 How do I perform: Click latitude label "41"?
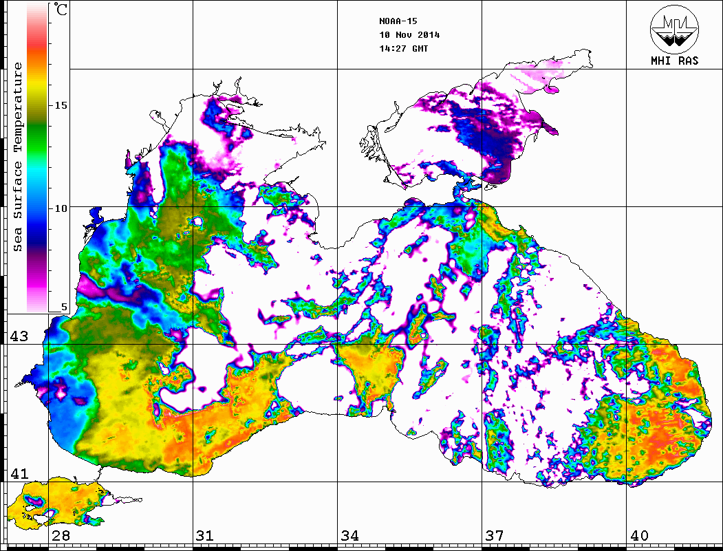[x=19, y=473]
